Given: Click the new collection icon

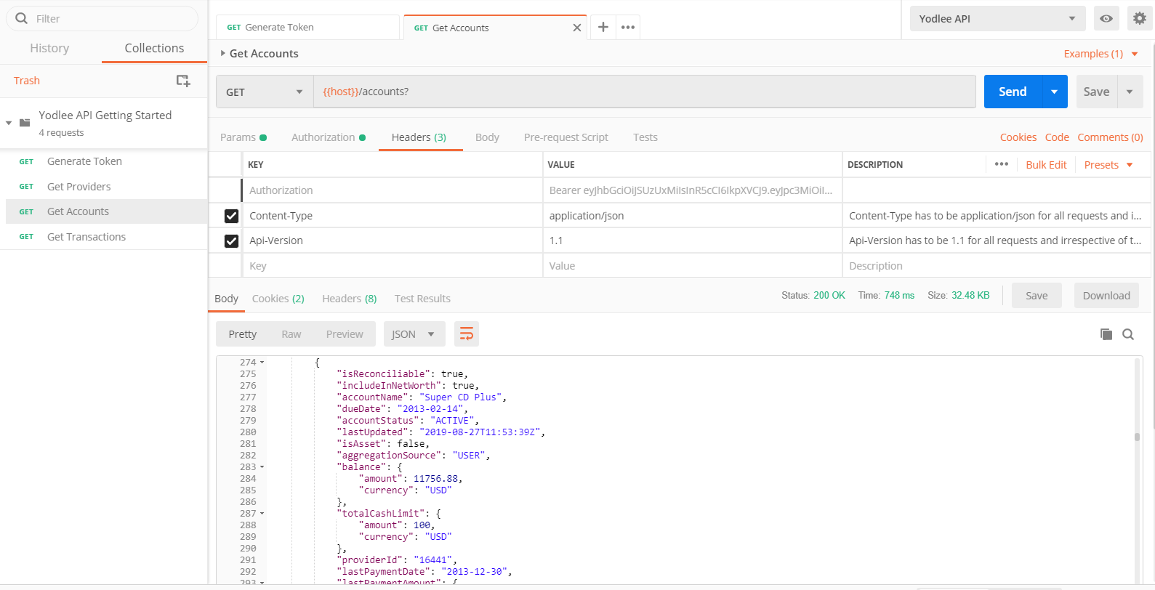Looking at the screenshot, I should tap(183, 81).
